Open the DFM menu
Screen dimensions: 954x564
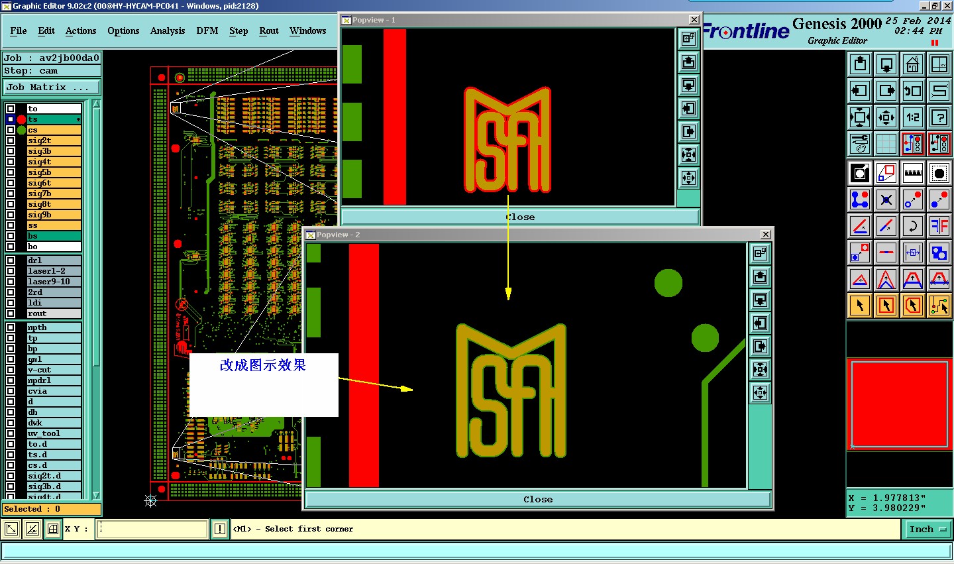tap(207, 30)
